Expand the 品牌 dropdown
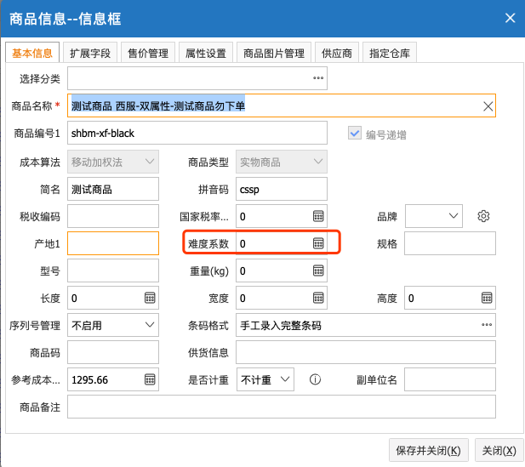The width and height of the screenshot is (525, 467). tap(434, 216)
